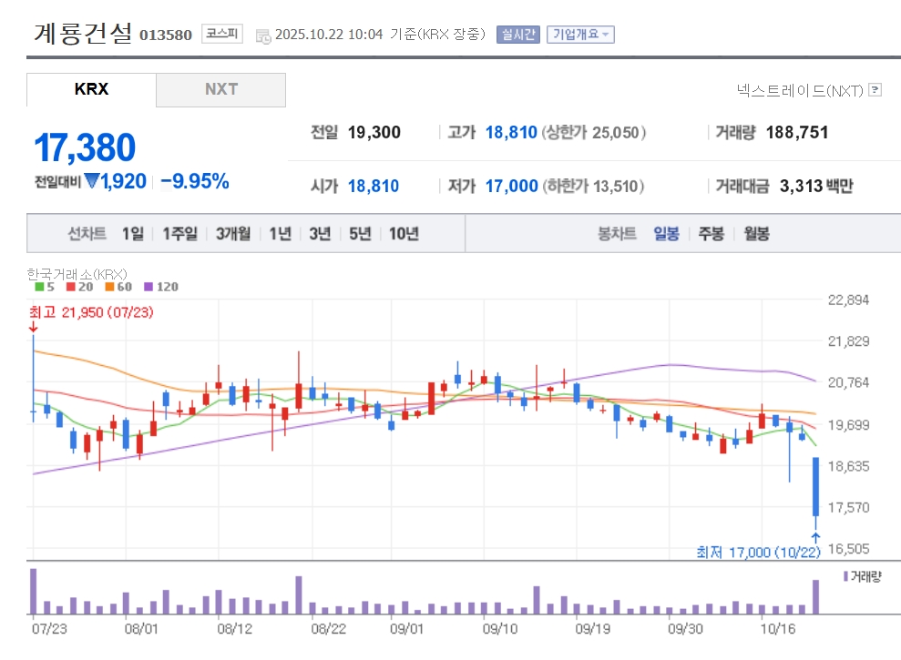Click the stock code 013580

[x=166, y=36]
